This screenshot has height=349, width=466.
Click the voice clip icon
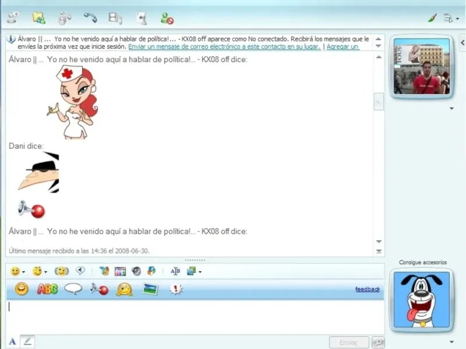tap(80, 270)
